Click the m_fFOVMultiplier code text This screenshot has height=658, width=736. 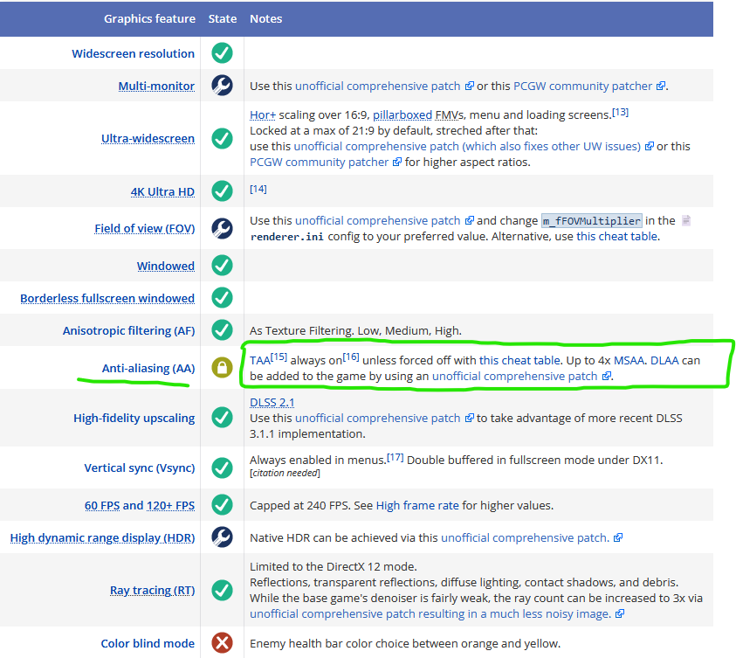point(591,221)
